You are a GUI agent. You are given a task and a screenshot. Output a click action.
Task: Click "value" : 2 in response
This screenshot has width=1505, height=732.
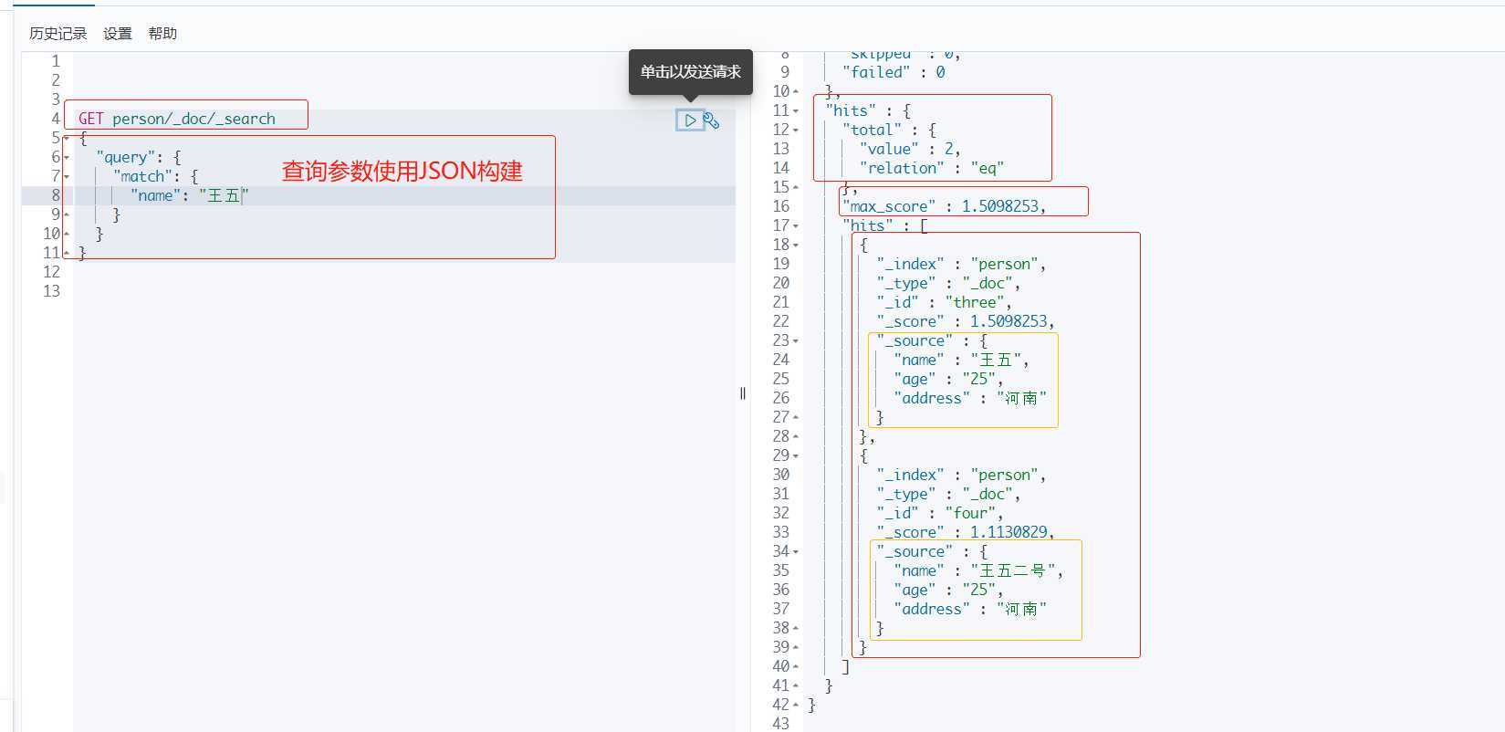[x=910, y=149]
